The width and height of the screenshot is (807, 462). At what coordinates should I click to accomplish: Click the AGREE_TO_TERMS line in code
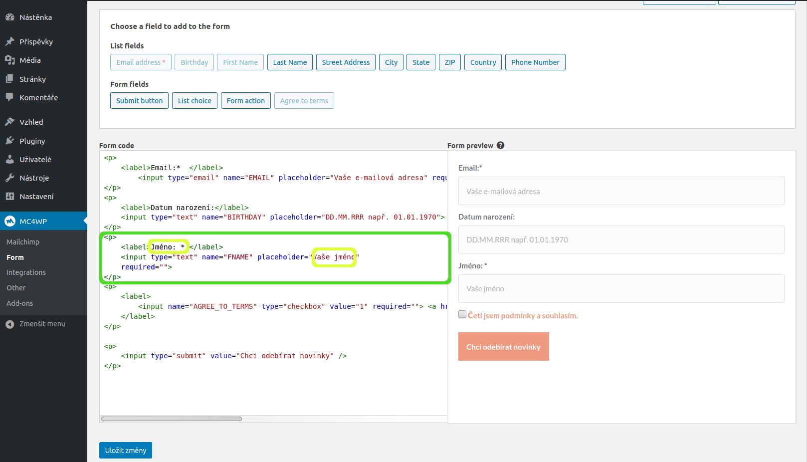click(292, 306)
